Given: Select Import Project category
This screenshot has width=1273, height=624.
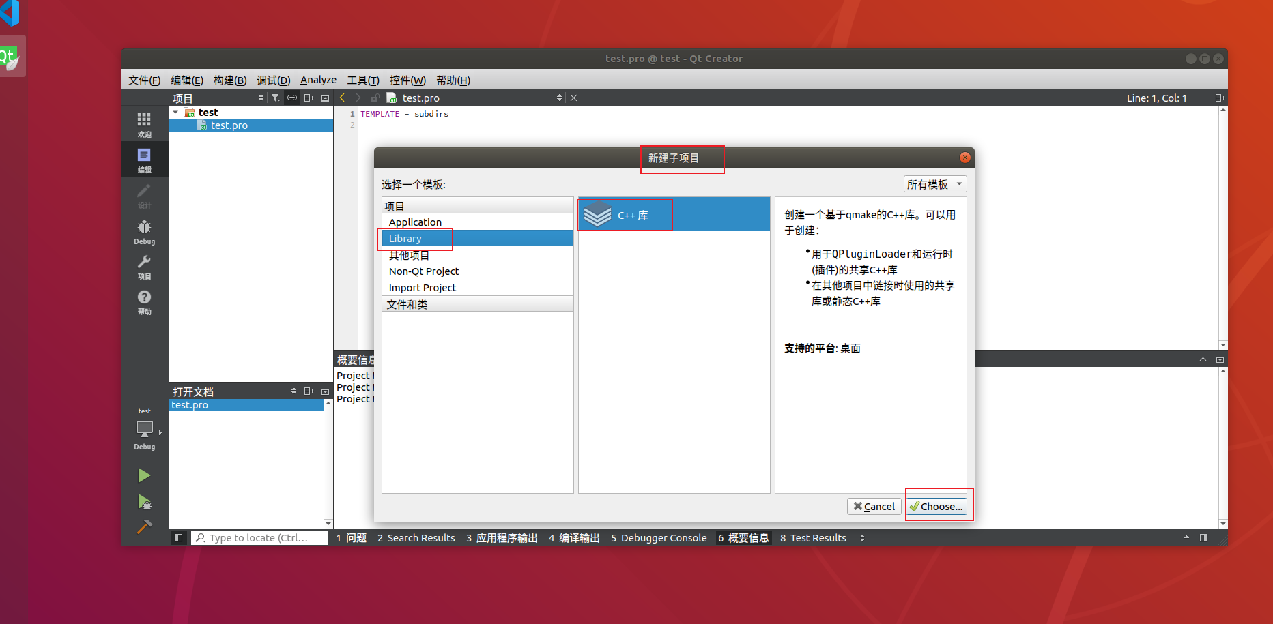Looking at the screenshot, I should (x=478, y=287).
